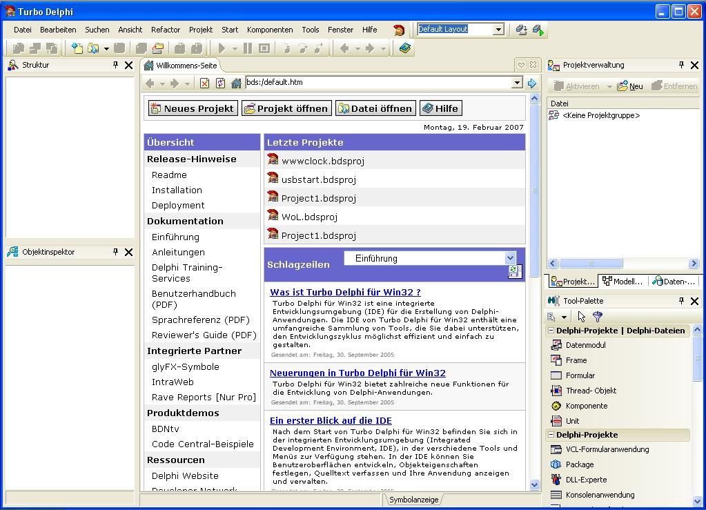The height and width of the screenshot is (510, 706).
Task: Click the save desktop layout icon
Action: click(521, 30)
